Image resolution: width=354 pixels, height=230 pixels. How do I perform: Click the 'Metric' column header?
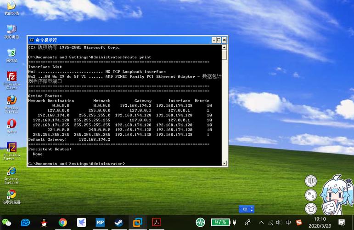(x=202, y=101)
